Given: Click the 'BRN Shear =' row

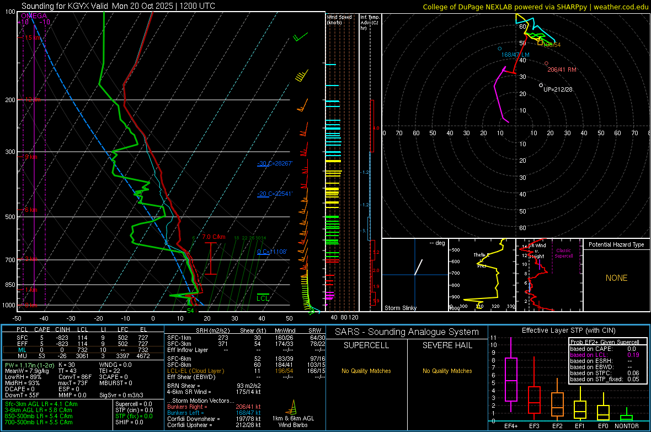Looking at the screenshot, I should (x=214, y=386).
